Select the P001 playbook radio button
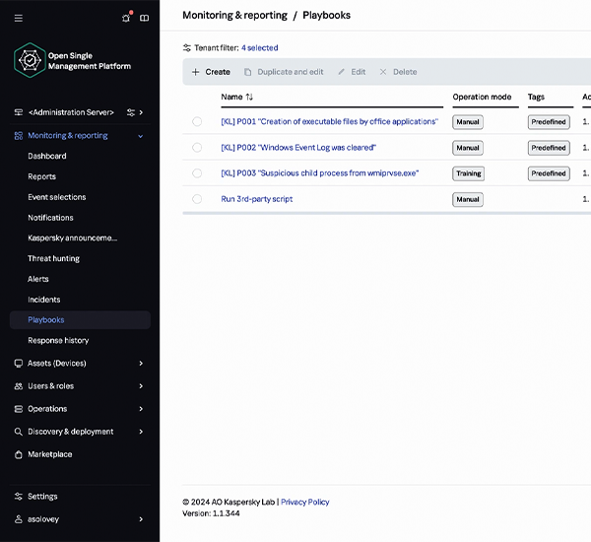 coord(197,121)
